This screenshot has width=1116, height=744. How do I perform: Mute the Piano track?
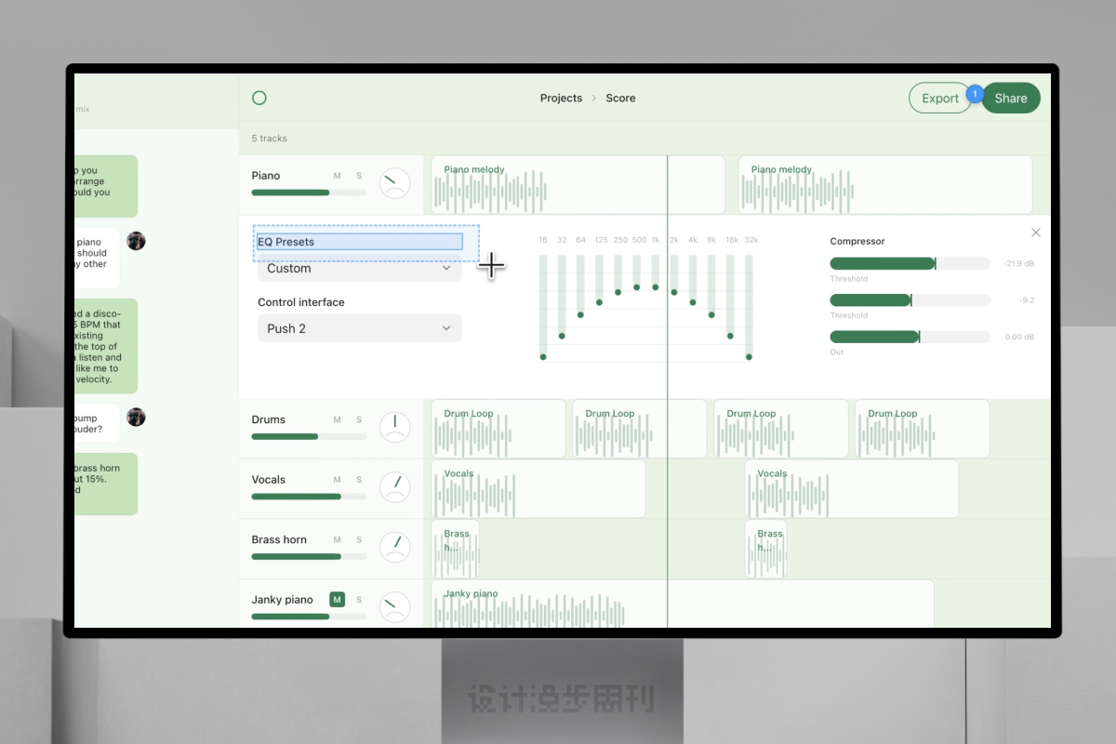click(337, 175)
